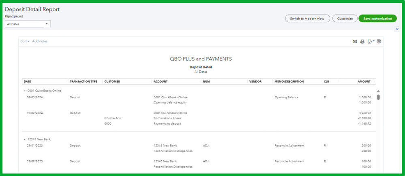
Task: Click ADJ number on 03/01/2023 row
Action: pos(206,146)
